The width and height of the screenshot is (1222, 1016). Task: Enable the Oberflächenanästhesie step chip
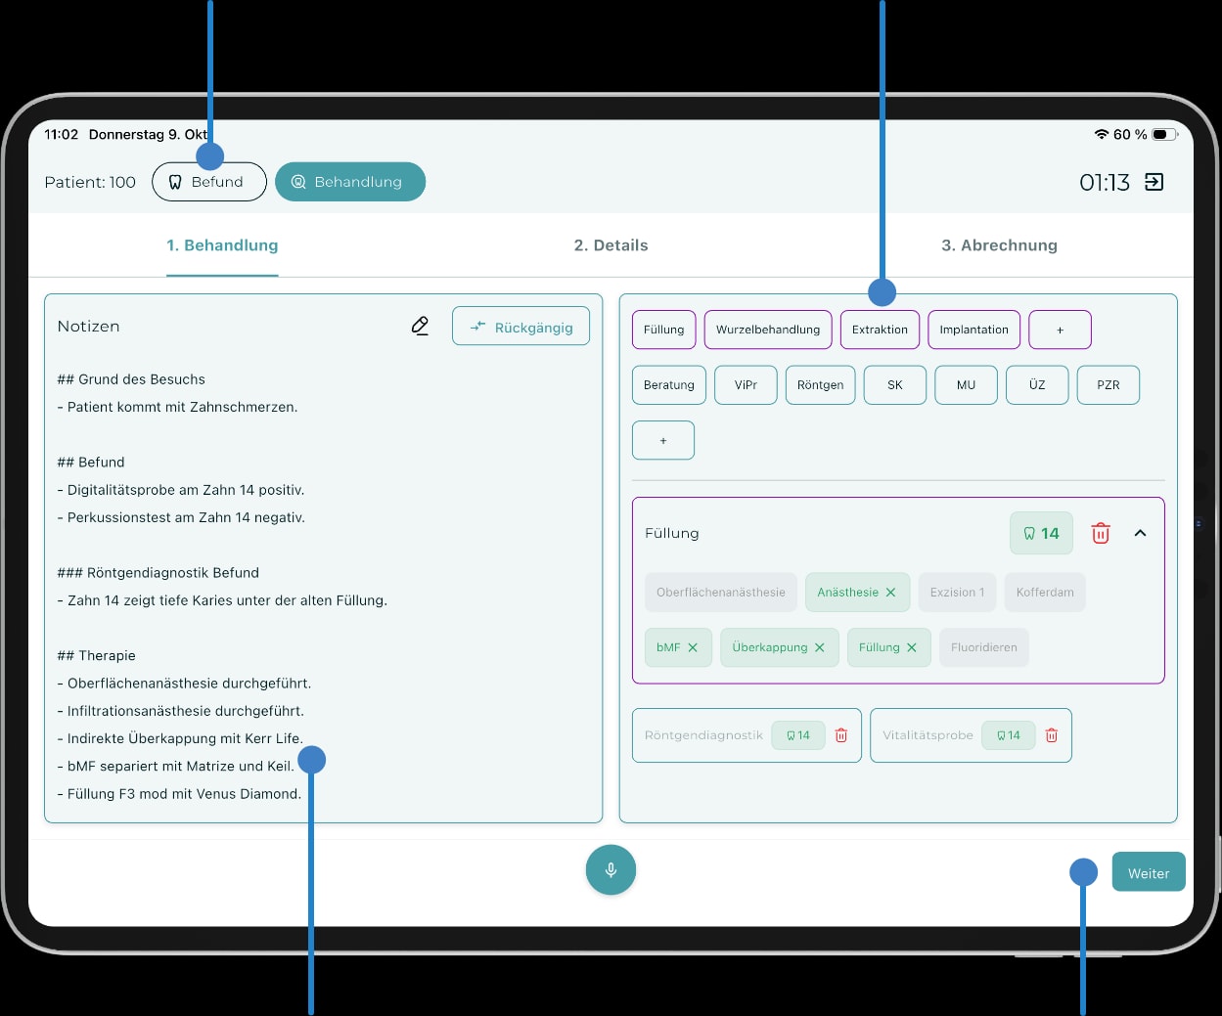pos(721,593)
